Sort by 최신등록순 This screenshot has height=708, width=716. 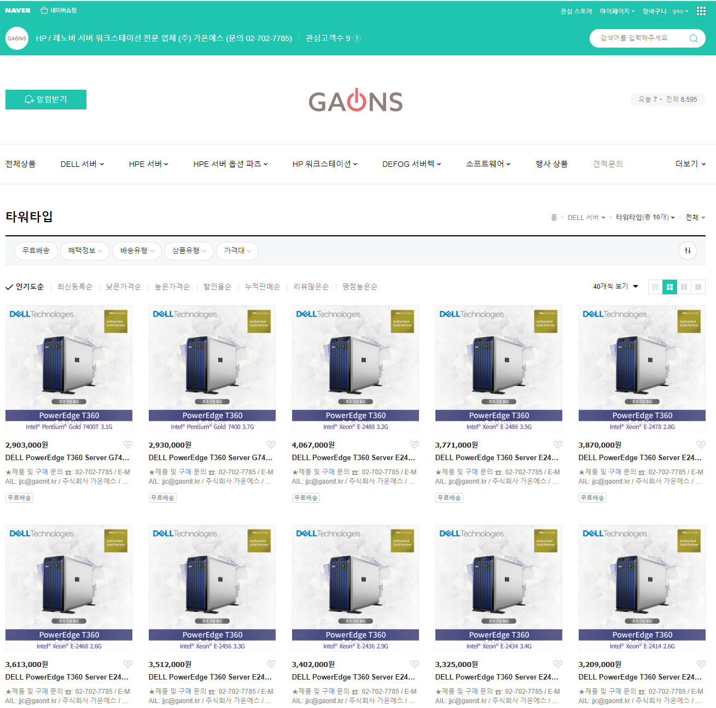75,287
